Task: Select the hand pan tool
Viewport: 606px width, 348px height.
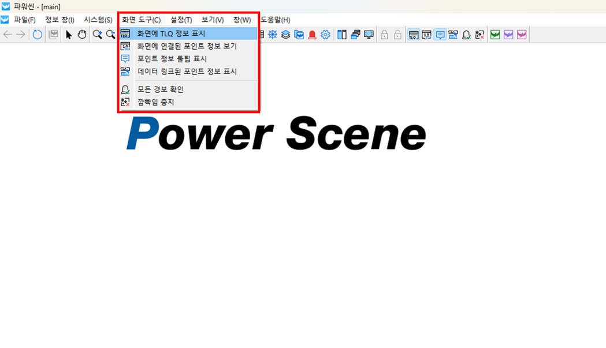Action: (x=82, y=35)
